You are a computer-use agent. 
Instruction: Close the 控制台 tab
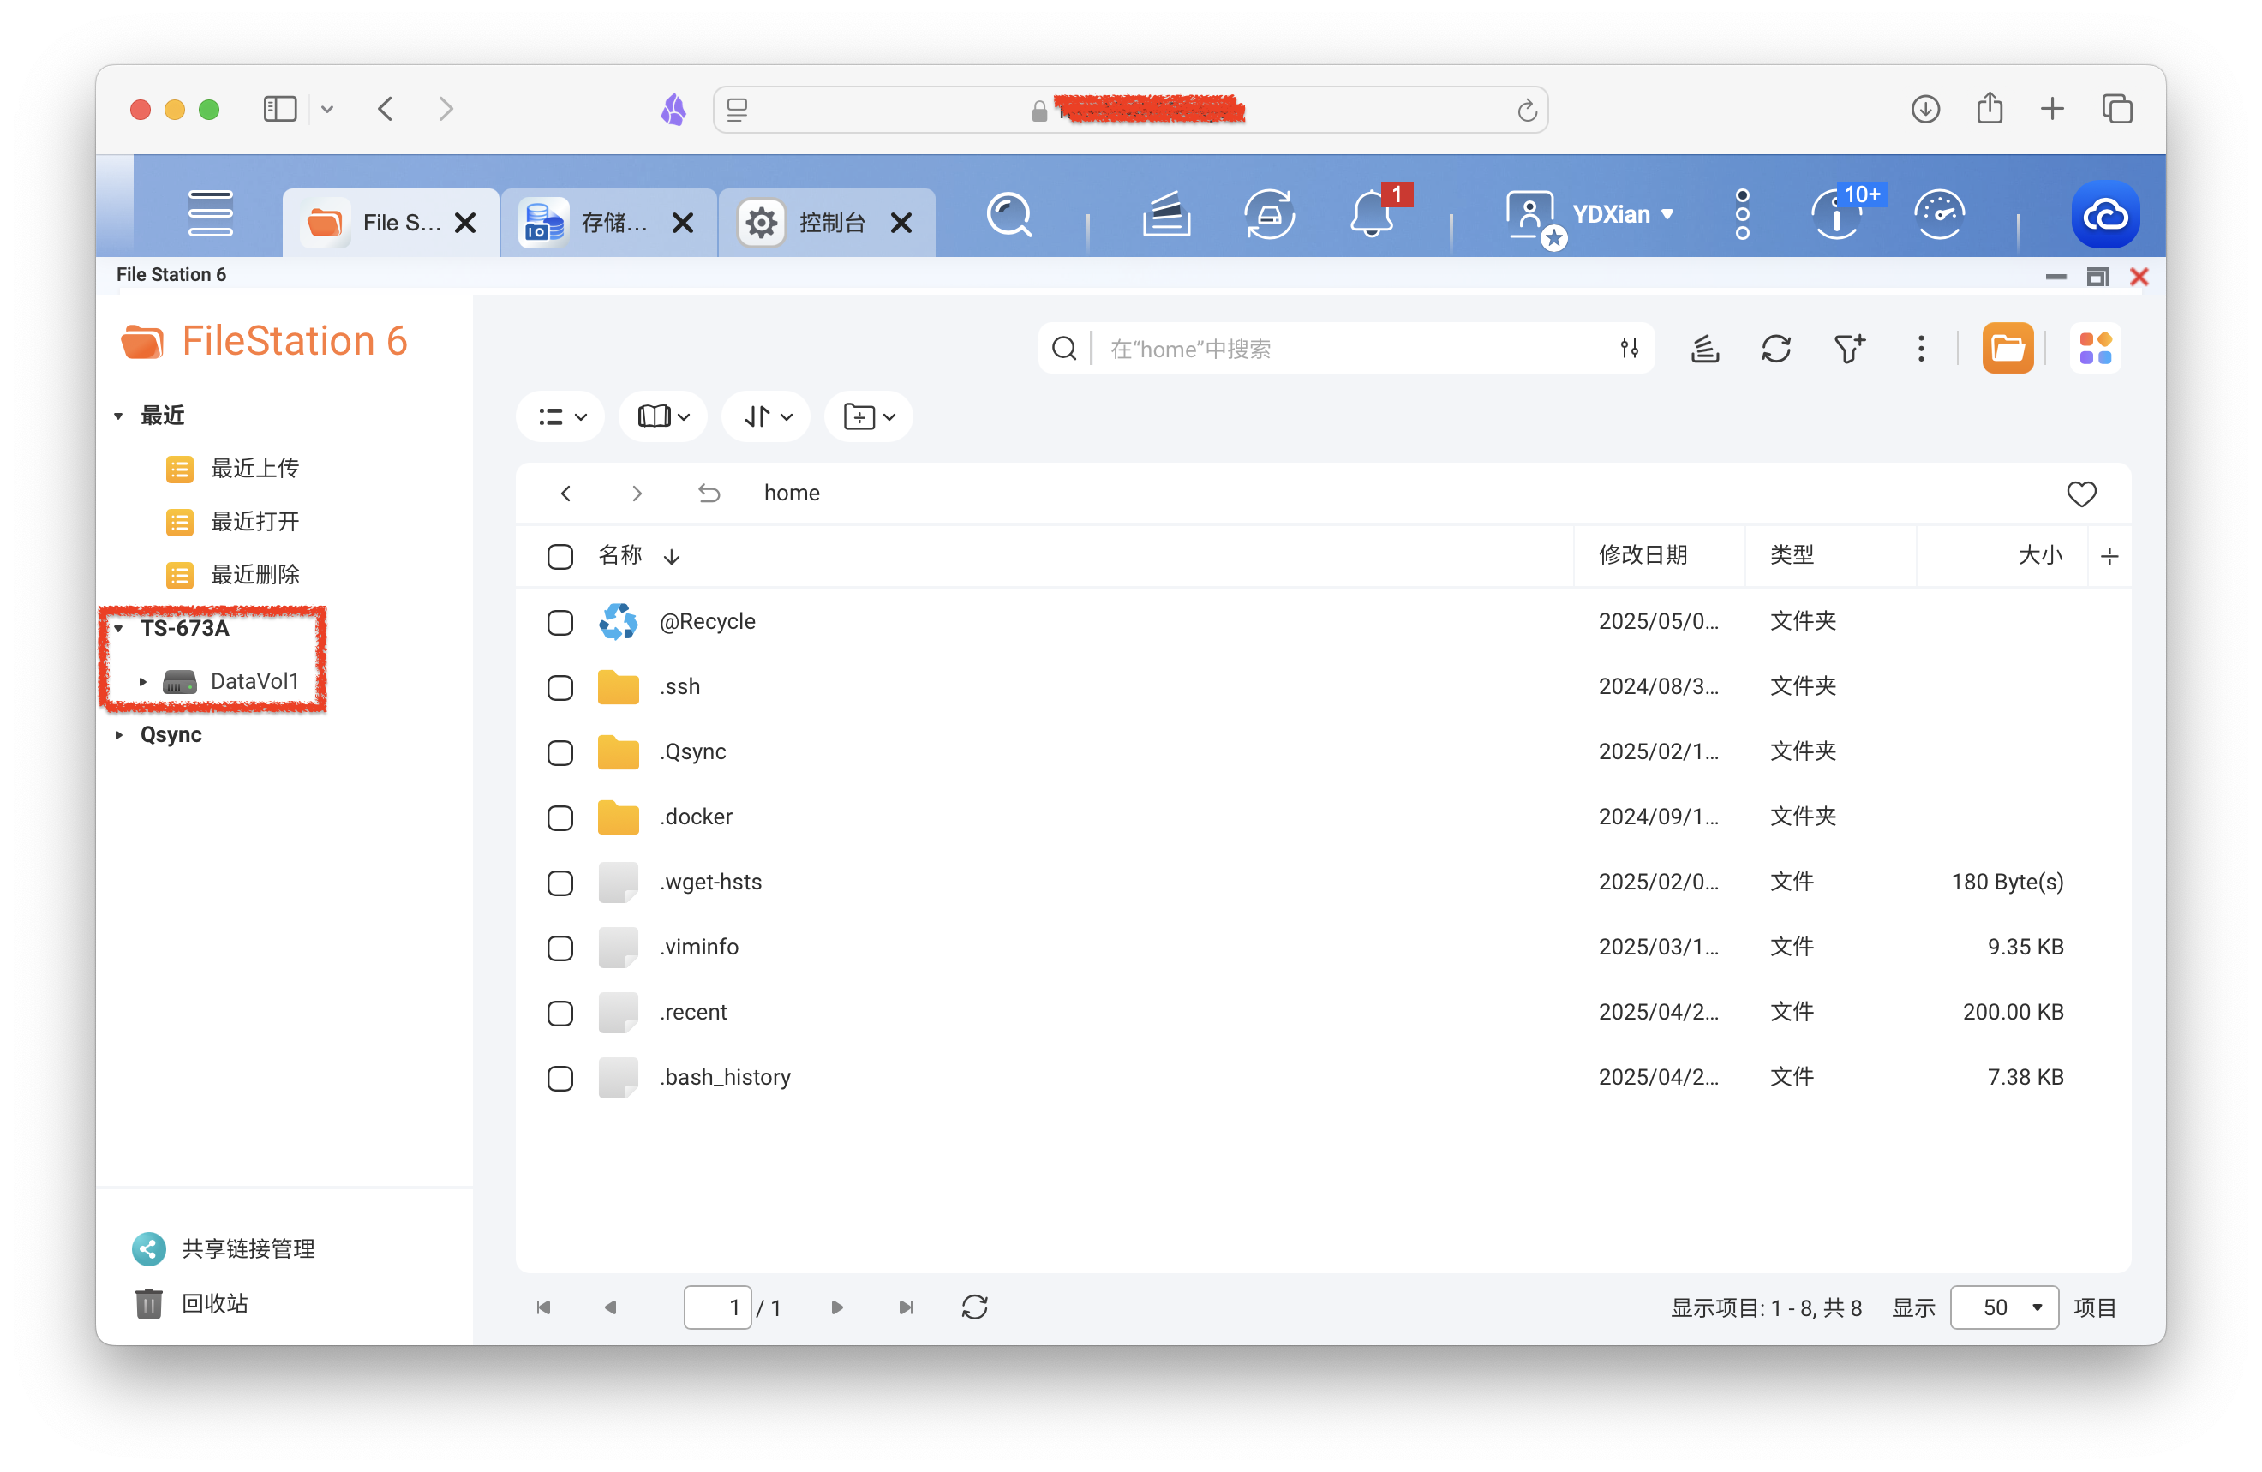click(901, 223)
